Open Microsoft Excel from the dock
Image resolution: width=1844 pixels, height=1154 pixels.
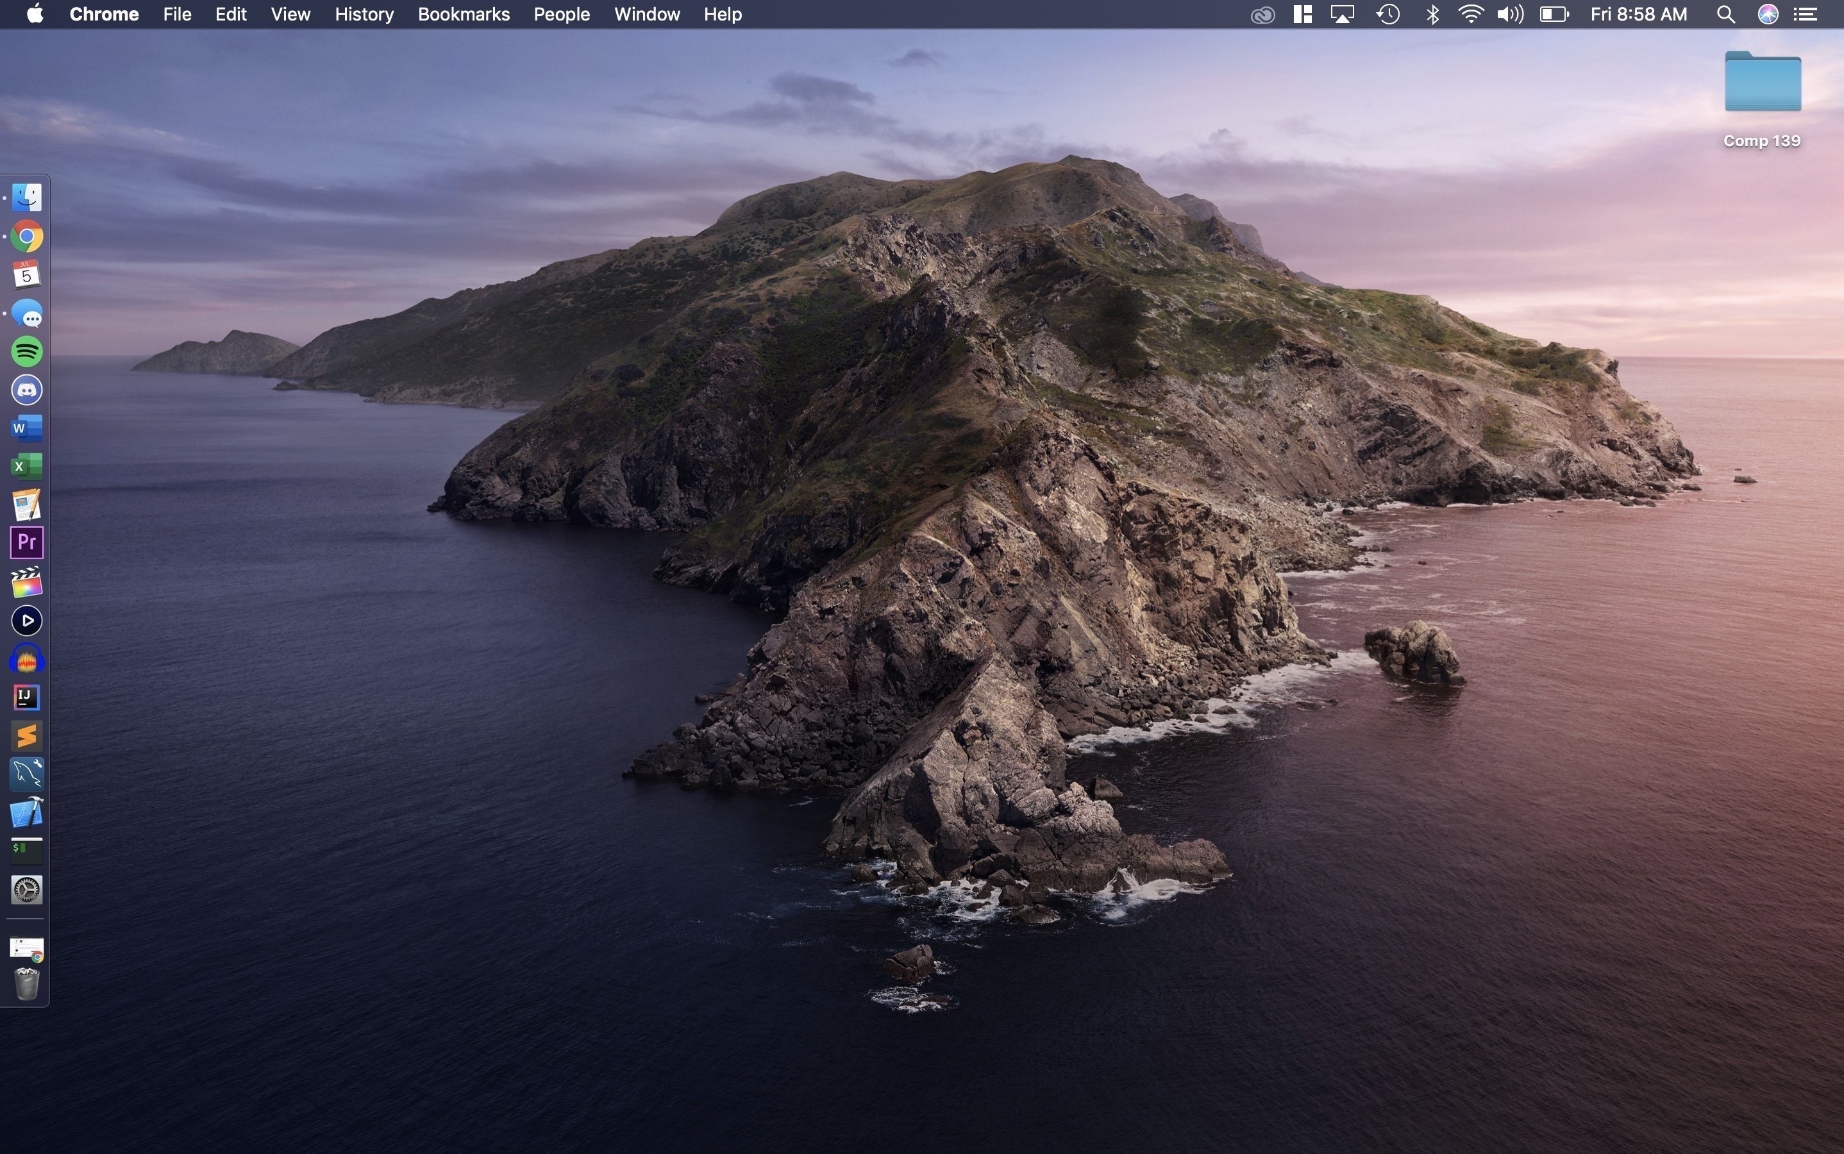tap(27, 466)
